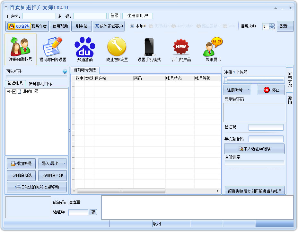Click 把勾选的帐号批量移动 button
298x232 pixels.
pyautogui.click(x=37, y=187)
